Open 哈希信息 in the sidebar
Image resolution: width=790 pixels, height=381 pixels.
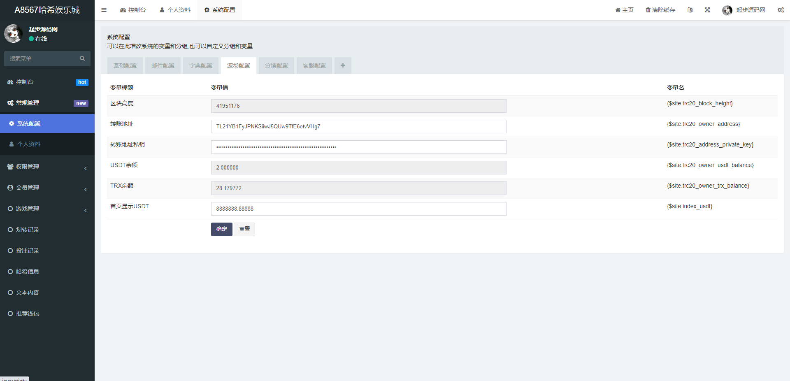[x=47, y=272]
